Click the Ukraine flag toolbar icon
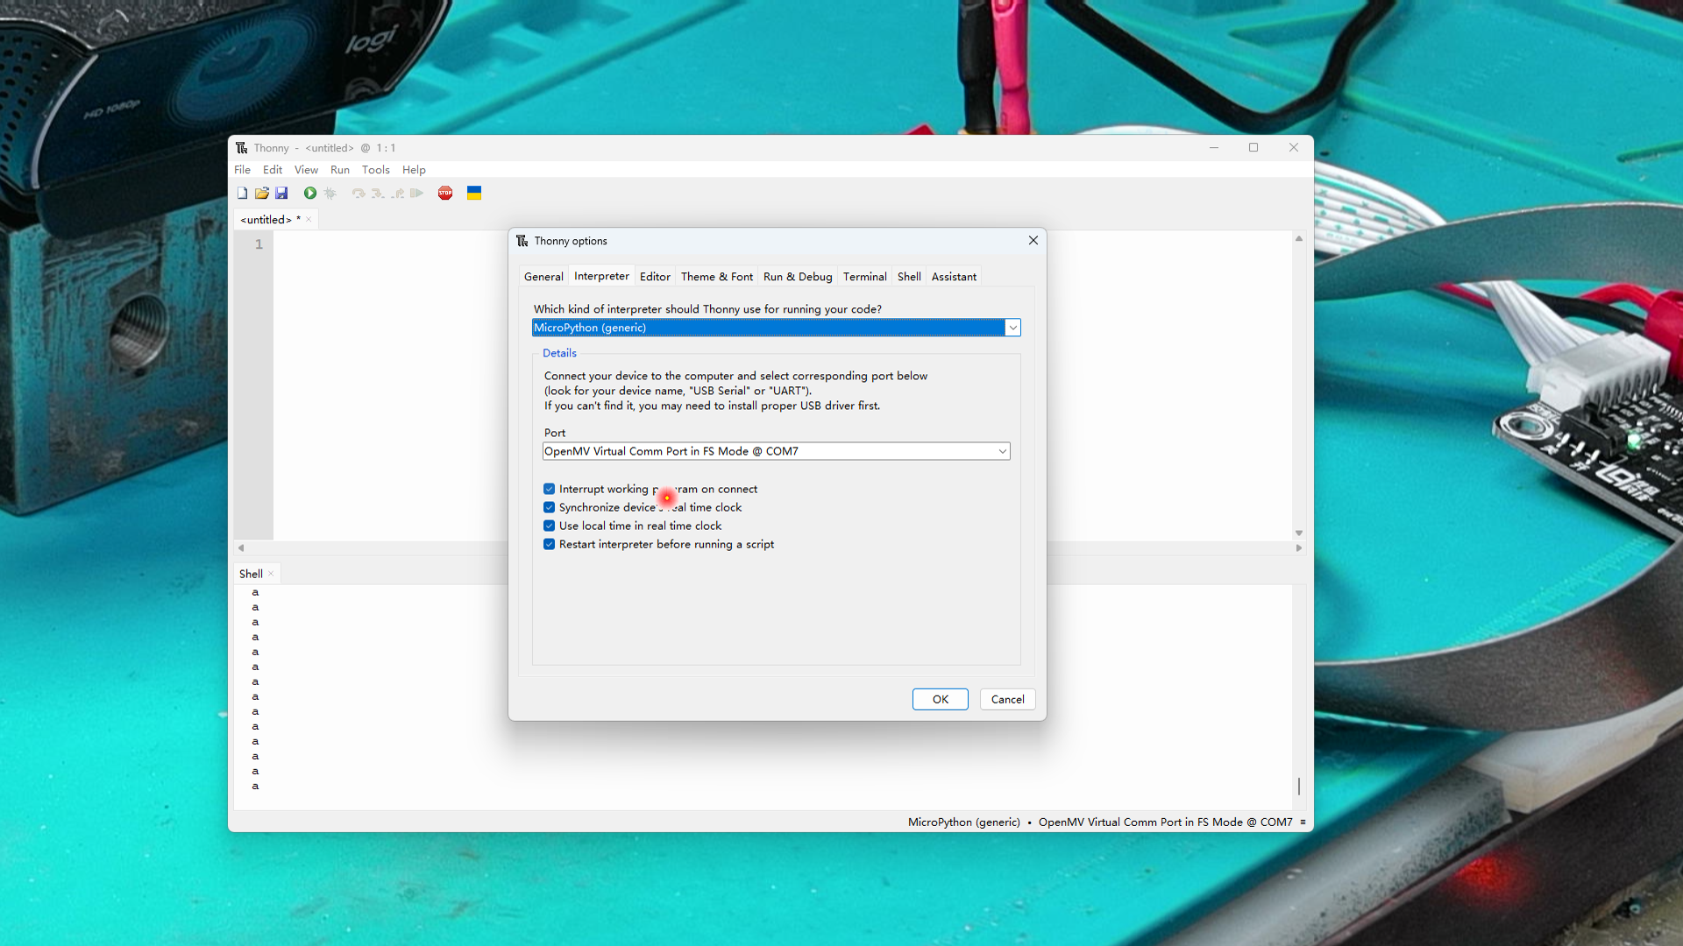The image size is (1683, 946). [x=474, y=193]
